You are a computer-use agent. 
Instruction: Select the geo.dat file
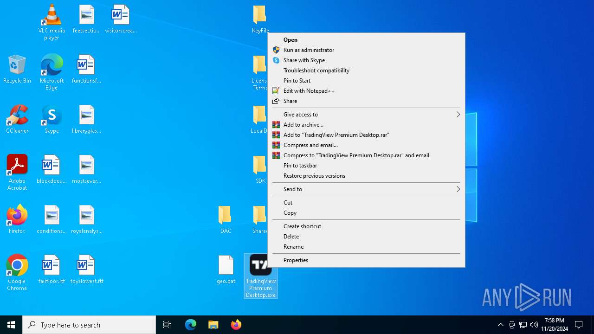pos(226,270)
